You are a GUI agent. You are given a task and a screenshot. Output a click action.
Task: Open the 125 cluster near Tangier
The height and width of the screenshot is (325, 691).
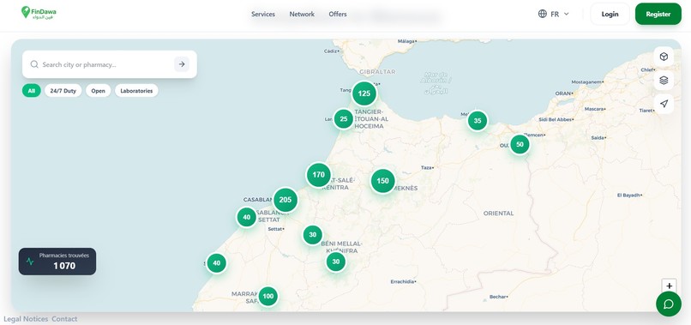point(364,93)
